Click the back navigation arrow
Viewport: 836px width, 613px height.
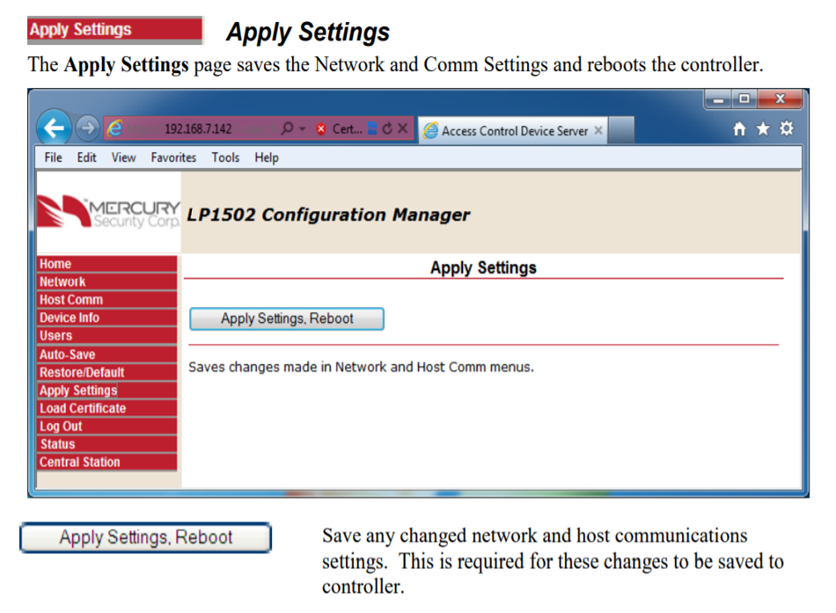(x=55, y=128)
